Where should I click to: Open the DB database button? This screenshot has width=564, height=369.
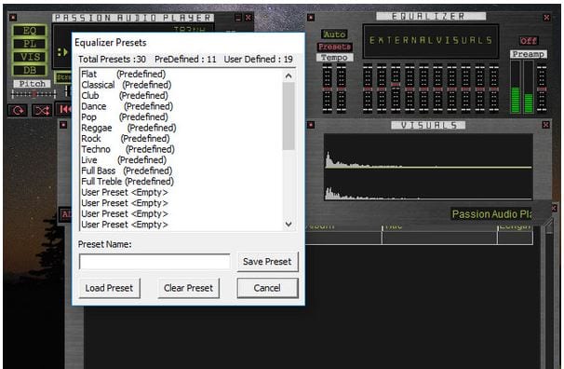pos(30,70)
